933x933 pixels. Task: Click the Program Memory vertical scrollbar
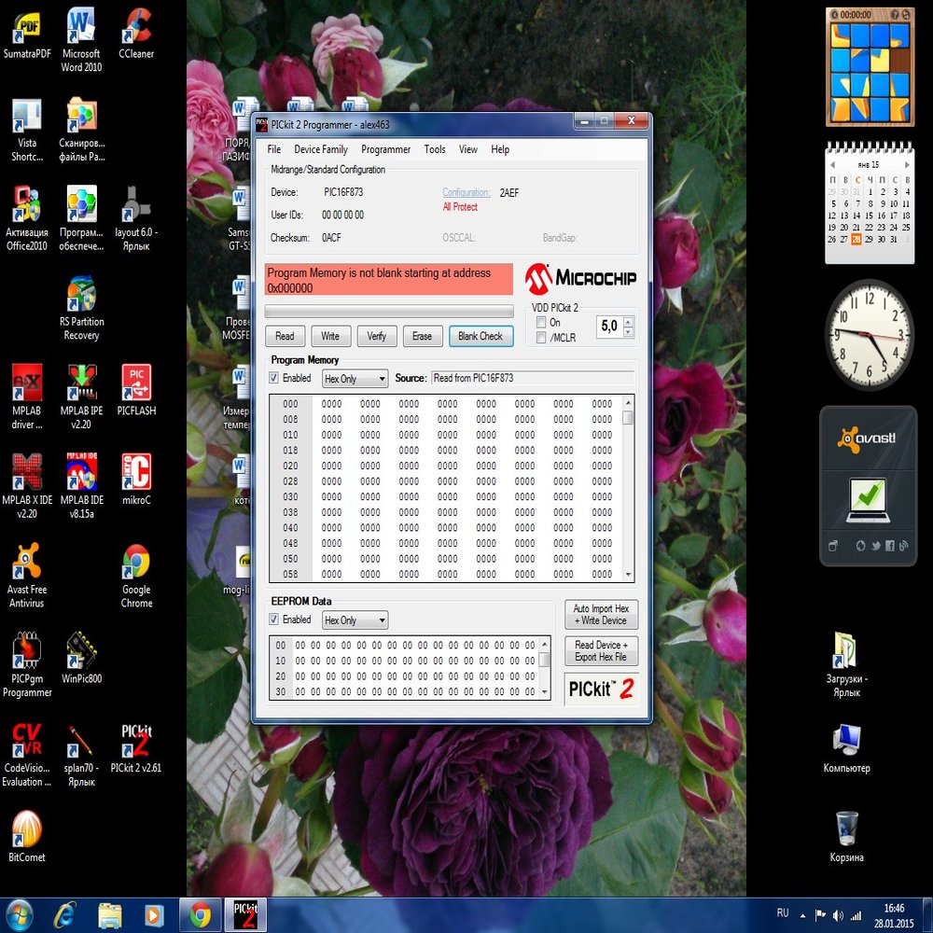point(628,494)
